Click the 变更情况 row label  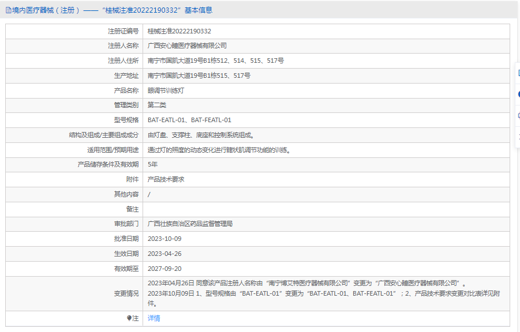pyautogui.click(x=126, y=293)
